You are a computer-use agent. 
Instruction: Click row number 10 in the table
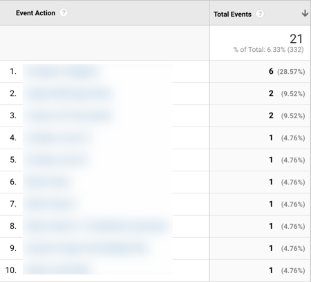pos(11,270)
